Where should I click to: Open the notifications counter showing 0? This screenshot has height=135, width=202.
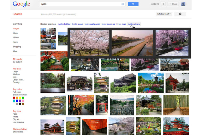pos(163,4)
